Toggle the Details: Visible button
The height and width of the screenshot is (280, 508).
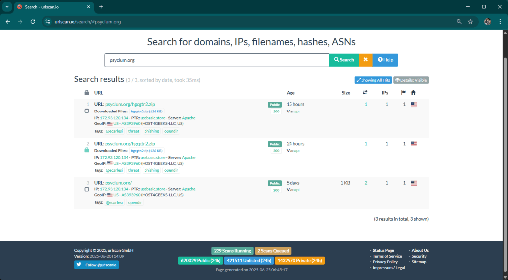coord(411,80)
